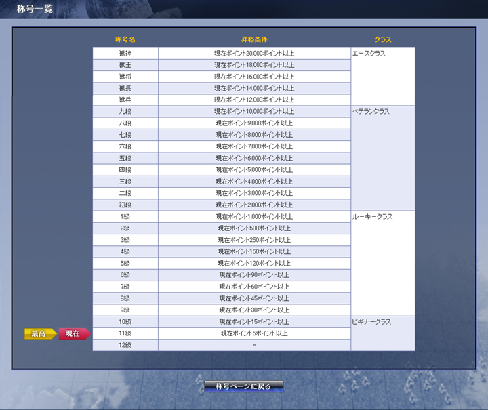
Task: Select the 1級 rank cell
Action: click(x=125, y=216)
